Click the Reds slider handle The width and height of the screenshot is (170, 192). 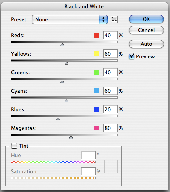click(x=62, y=45)
